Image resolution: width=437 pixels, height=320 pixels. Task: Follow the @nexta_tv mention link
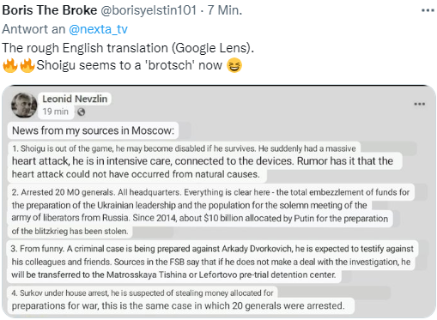98,29
